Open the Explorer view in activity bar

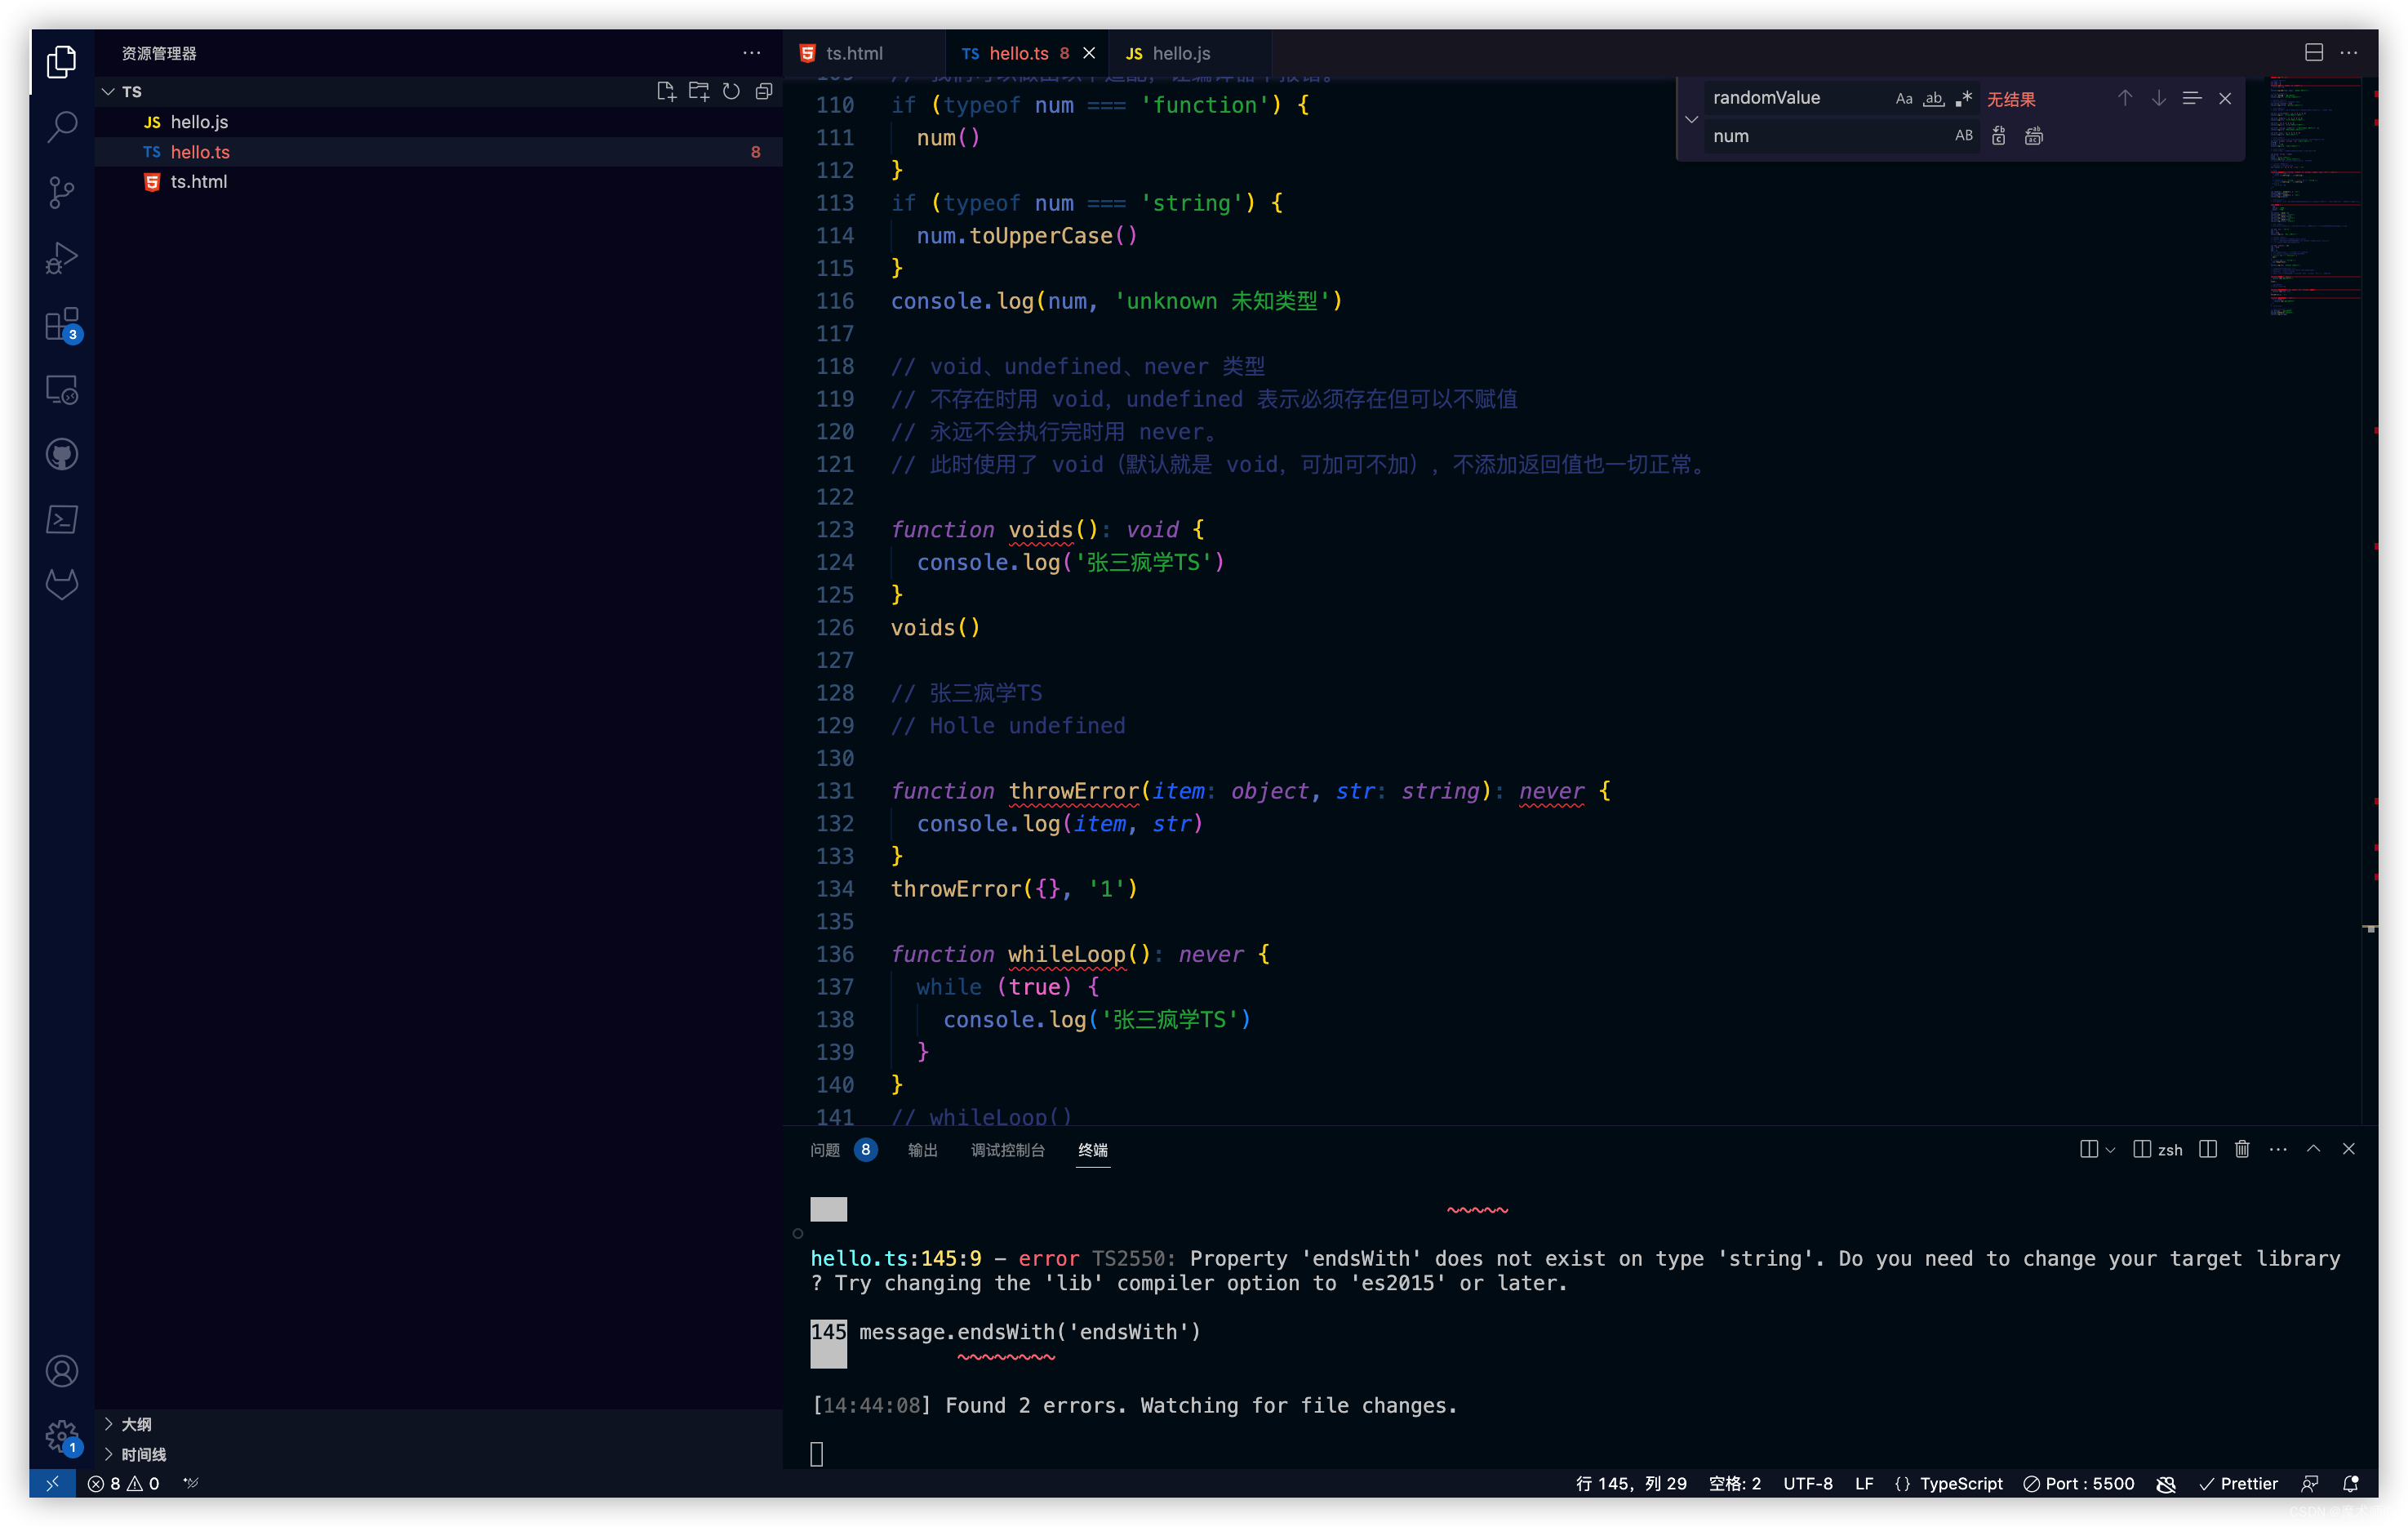[62, 61]
